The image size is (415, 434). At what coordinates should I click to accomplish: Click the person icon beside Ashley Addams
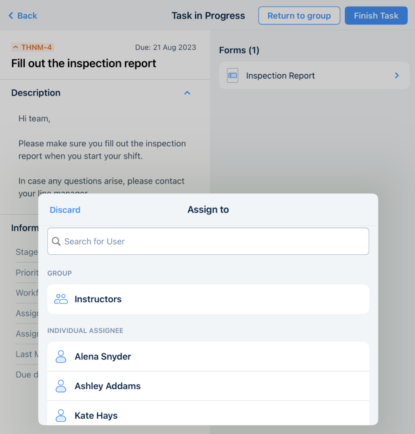[61, 386]
